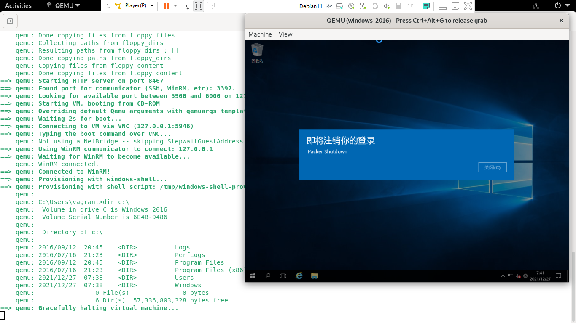This screenshot has height=323, width=576.
Task: Open the Machine menu in the QEMU window
Action: click(x=260, y=34)
